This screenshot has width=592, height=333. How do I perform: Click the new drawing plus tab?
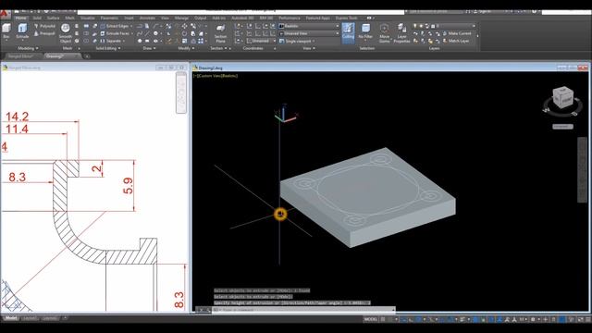pyautogui.click(x=87, y=56)
